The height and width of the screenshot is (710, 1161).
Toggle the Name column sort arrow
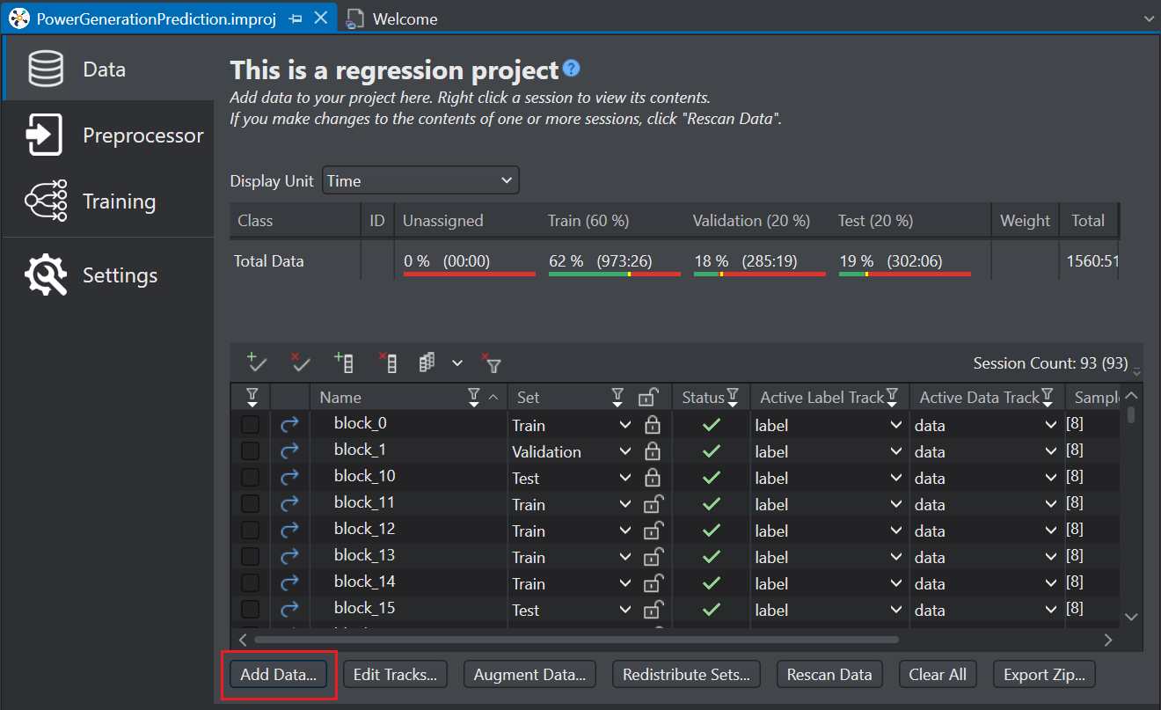tap(493, 397)
